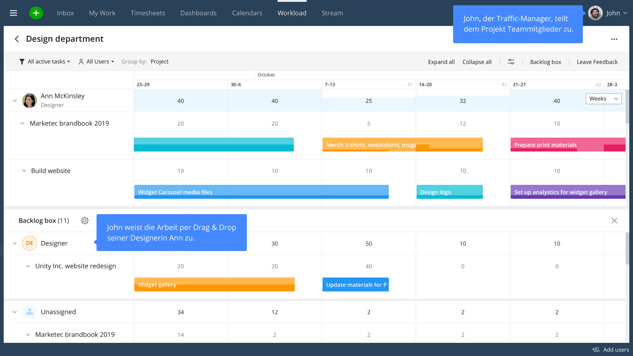Open the Timesheets tab

click(x=148, y=13)
